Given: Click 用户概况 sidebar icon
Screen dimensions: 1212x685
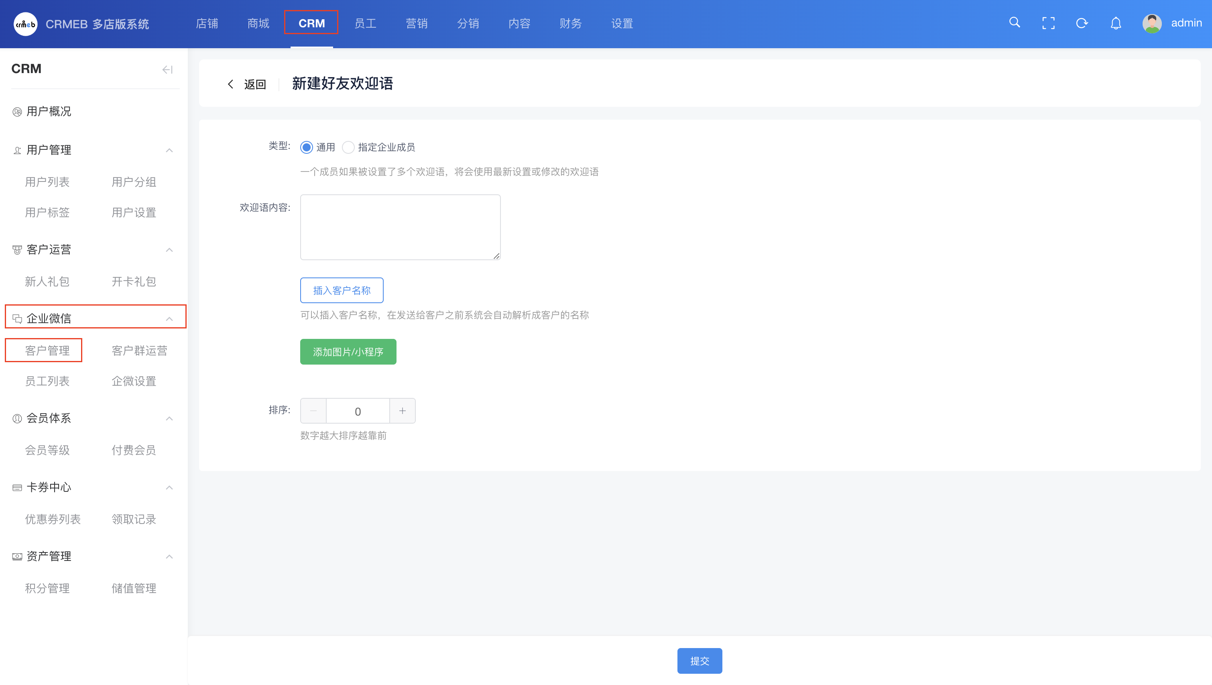Looking at the screenshot, I should tap(17, 112).
